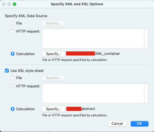Cancel the XML and XSL options dialog
154x132 pixels.
(117, 124)
